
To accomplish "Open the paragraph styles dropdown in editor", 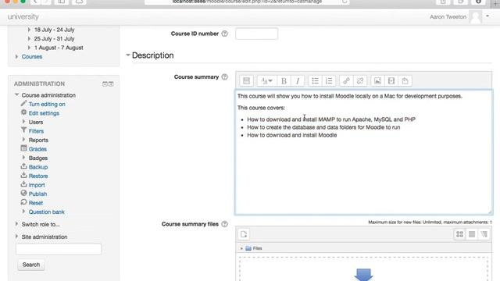I will [266, 81].
